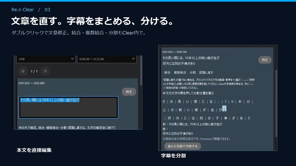296x166 pixels.
Task: Click the preview line starting with 前:
Action: pyautogui.click(x=192, y=124)
